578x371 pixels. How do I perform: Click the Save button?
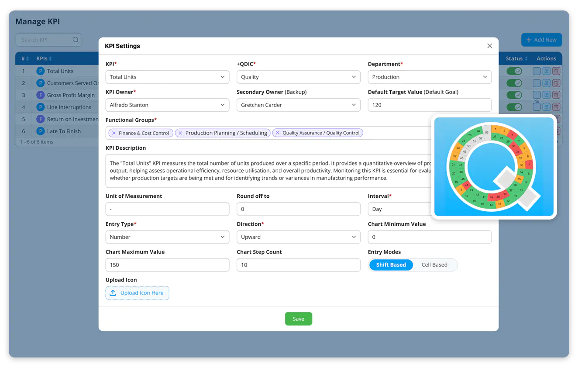[x=299, y=319]
